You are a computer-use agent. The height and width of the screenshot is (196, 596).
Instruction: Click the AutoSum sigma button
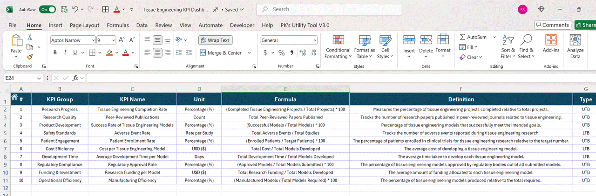click(x=473, y=37)
